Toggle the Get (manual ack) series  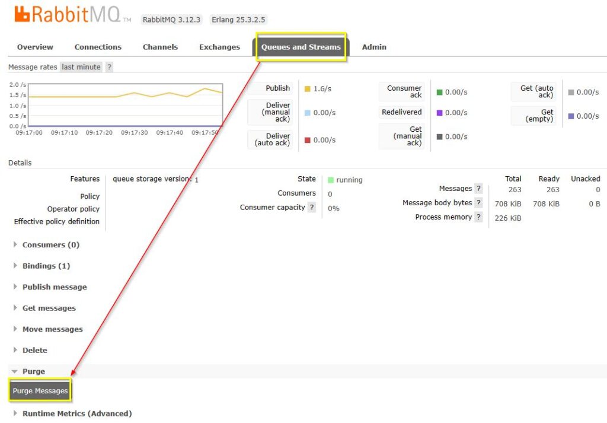click(x=402, y=136)
